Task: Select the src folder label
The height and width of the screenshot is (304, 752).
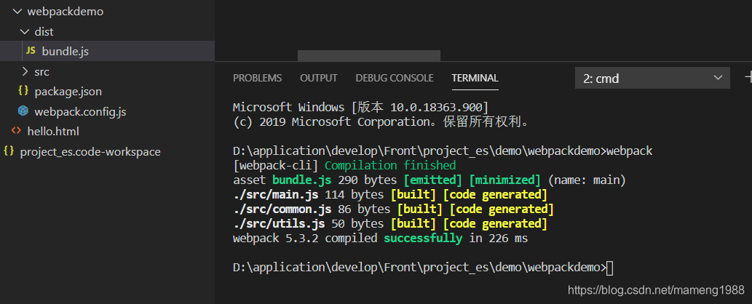Action: [x=41, y=72]
